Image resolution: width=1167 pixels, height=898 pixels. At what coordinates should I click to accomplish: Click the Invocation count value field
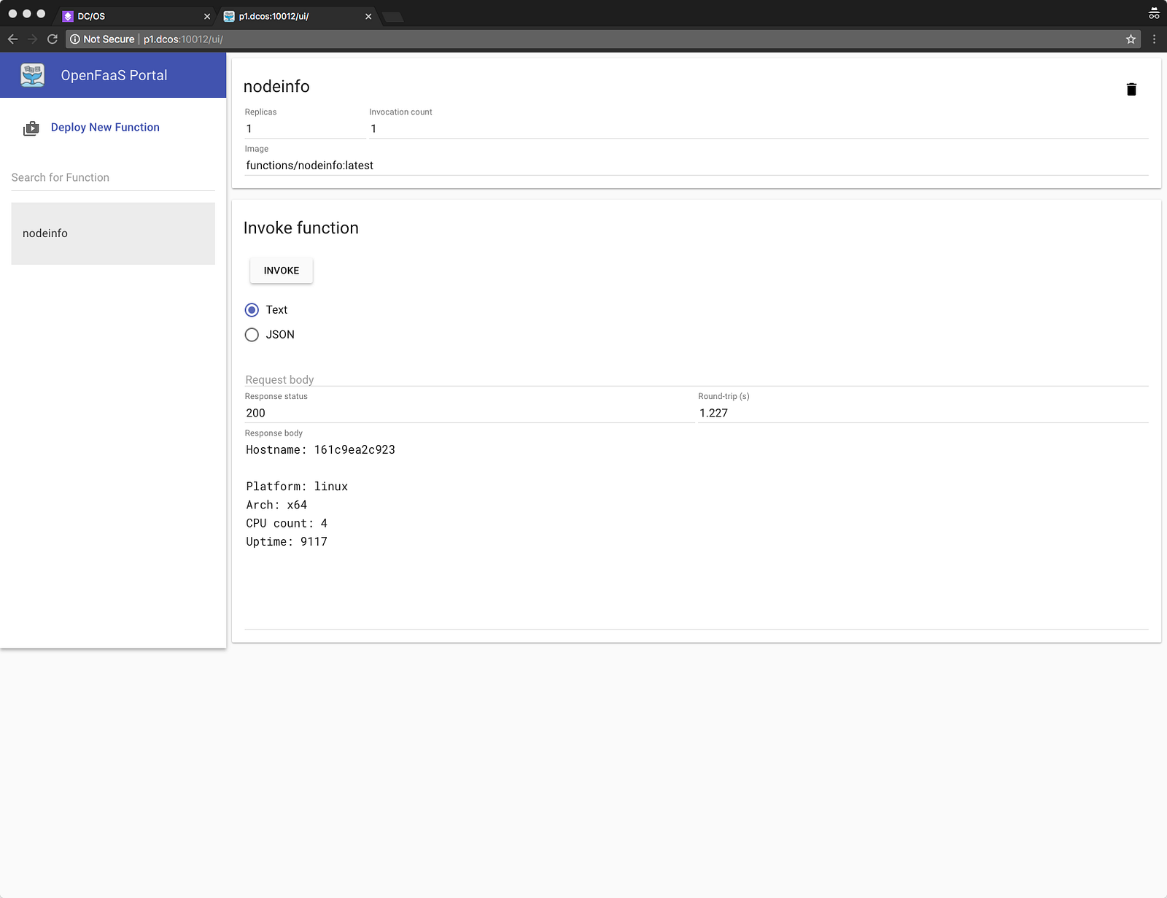pyautogui.click(x=759, y=129)
